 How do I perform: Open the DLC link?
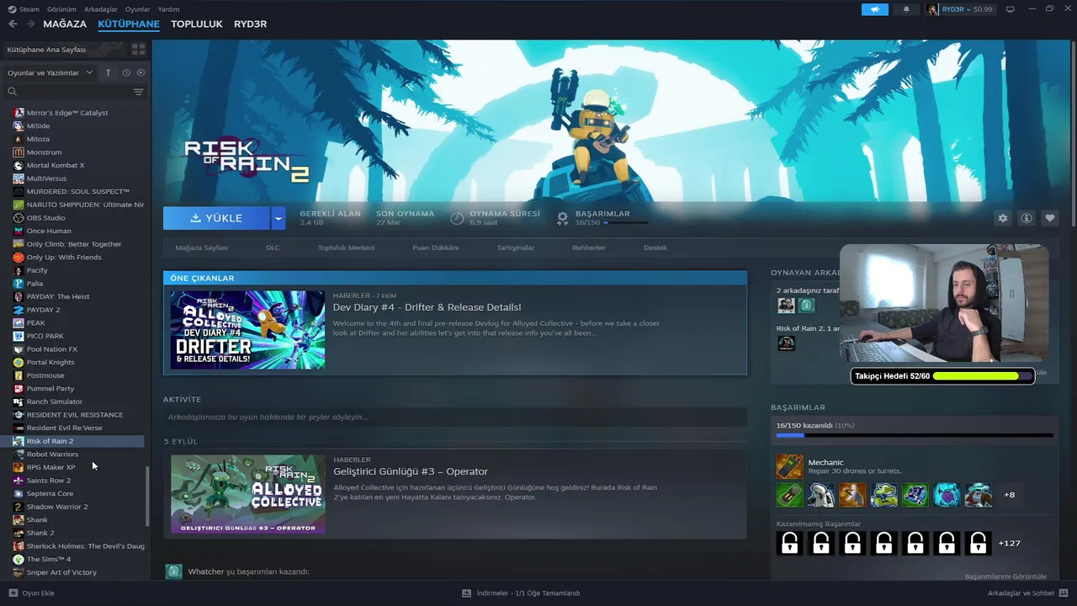[x=273, y=247]
